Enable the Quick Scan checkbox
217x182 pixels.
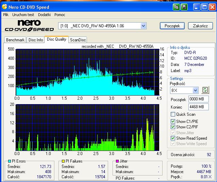coord(173,114)
